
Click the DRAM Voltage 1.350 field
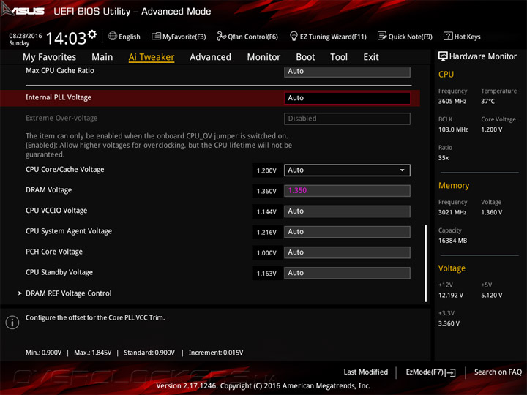347,191
